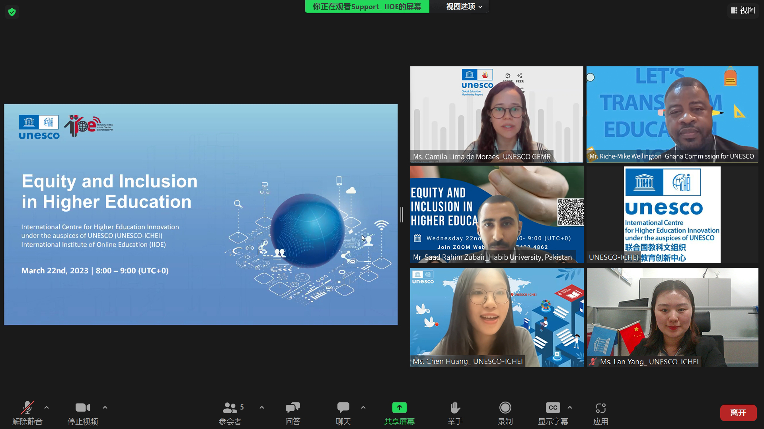764x429 pixels.
Task: Expand audio options arrow next to microphone
Action: click(x=47, y=408)
